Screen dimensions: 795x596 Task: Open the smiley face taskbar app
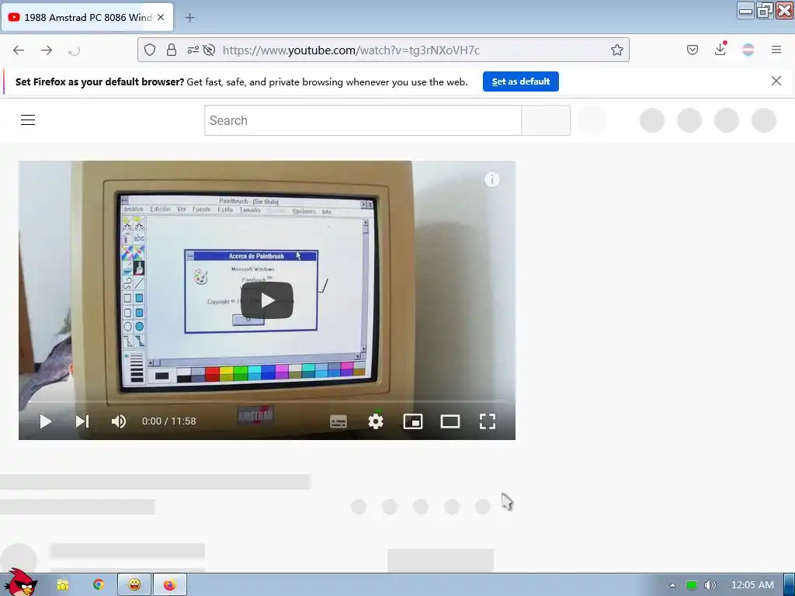pyautogui.click(x=134, y=585)
